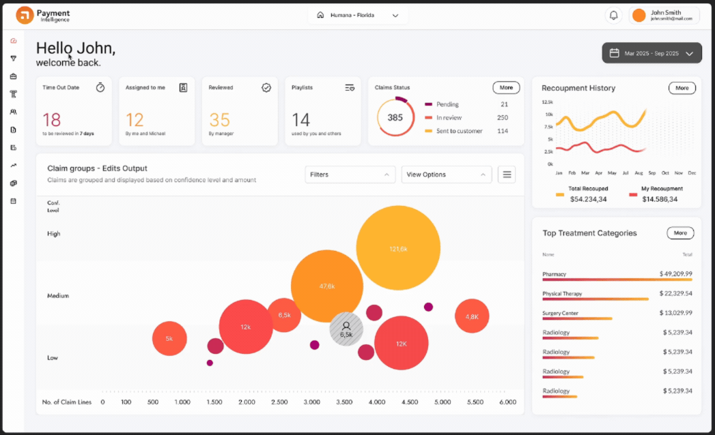This screenshot has height=435, width=715.
Task: Open the hamburger menu beside View Options
Action: coord(507,175)
